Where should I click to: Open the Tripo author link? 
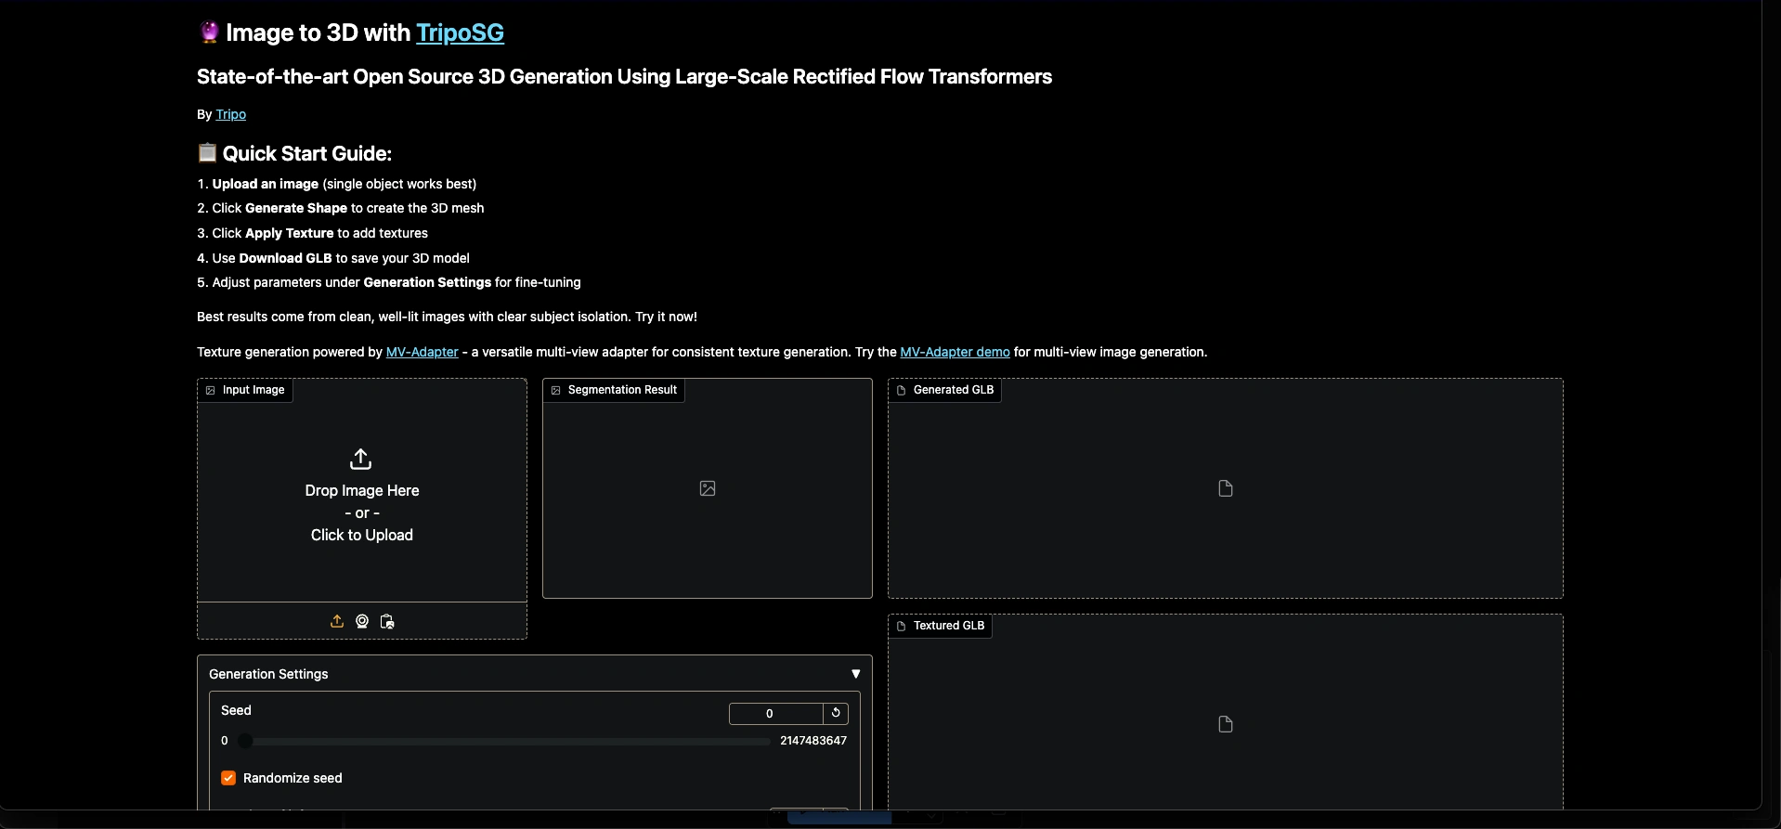tap(230, 114)
